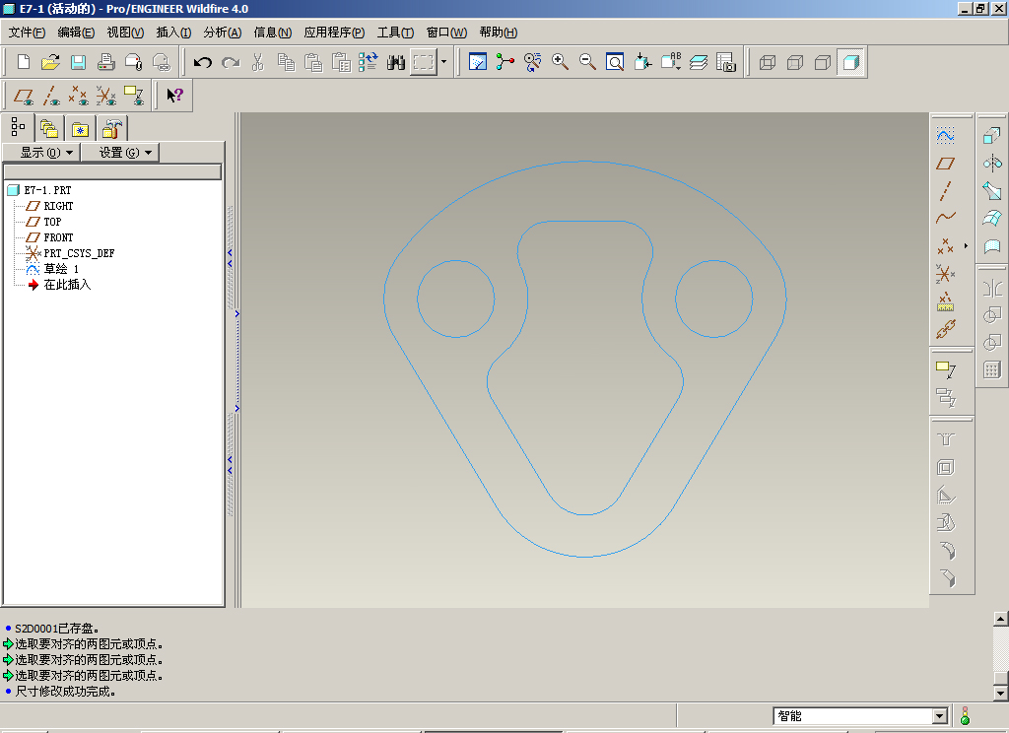Regenerate model icon in toolbar
This screenshot has width=1009, height=733.
click(x=369, y=62)
